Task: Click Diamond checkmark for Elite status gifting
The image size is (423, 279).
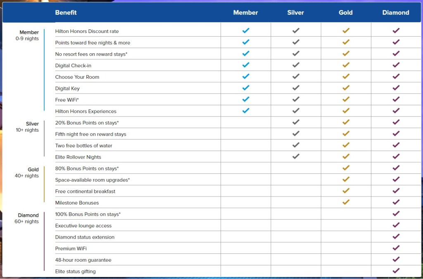Action: [x=396, y=271]
